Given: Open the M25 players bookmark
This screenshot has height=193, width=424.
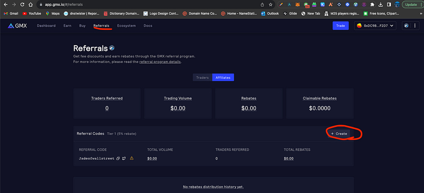Looking at the screenshot, I should point(342,13).
